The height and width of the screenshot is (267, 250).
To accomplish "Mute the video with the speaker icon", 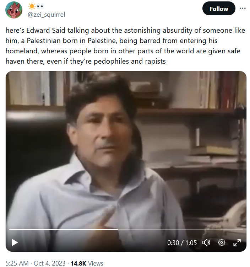I will coord(206,242).
